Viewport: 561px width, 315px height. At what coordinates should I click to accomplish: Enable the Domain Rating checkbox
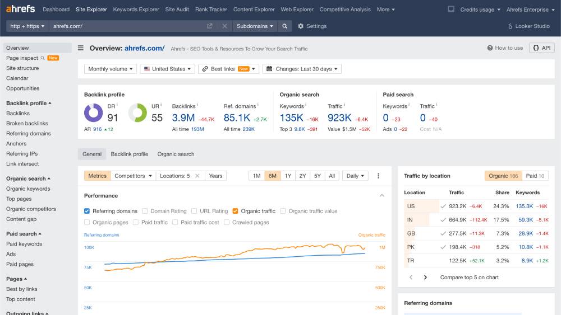145,211
